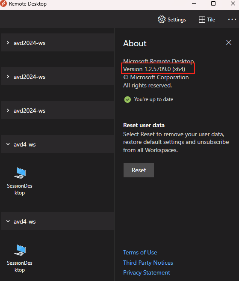Collapse the last avd4-ws workspace chevron
Screen dimensions: 239x281
8,221
